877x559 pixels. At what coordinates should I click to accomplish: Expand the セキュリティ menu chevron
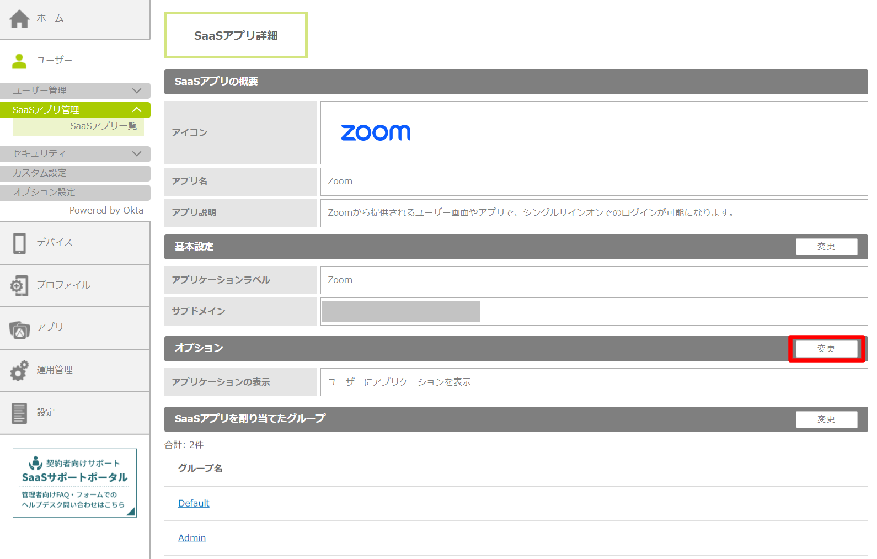click(x=137, y=153)
